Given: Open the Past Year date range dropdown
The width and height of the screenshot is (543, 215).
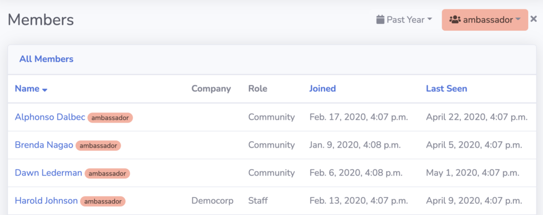Looking at the screenshot, I should (404, 20).
